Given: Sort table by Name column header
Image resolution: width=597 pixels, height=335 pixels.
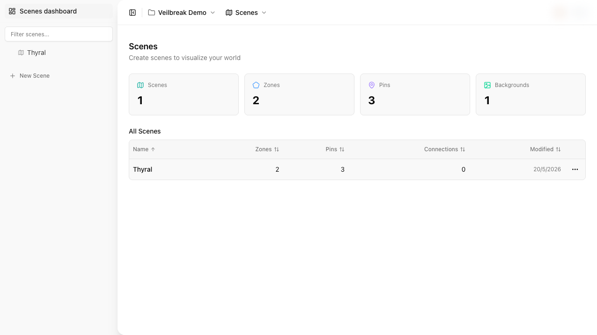Looking at the screenshot, I should [144, 149].
